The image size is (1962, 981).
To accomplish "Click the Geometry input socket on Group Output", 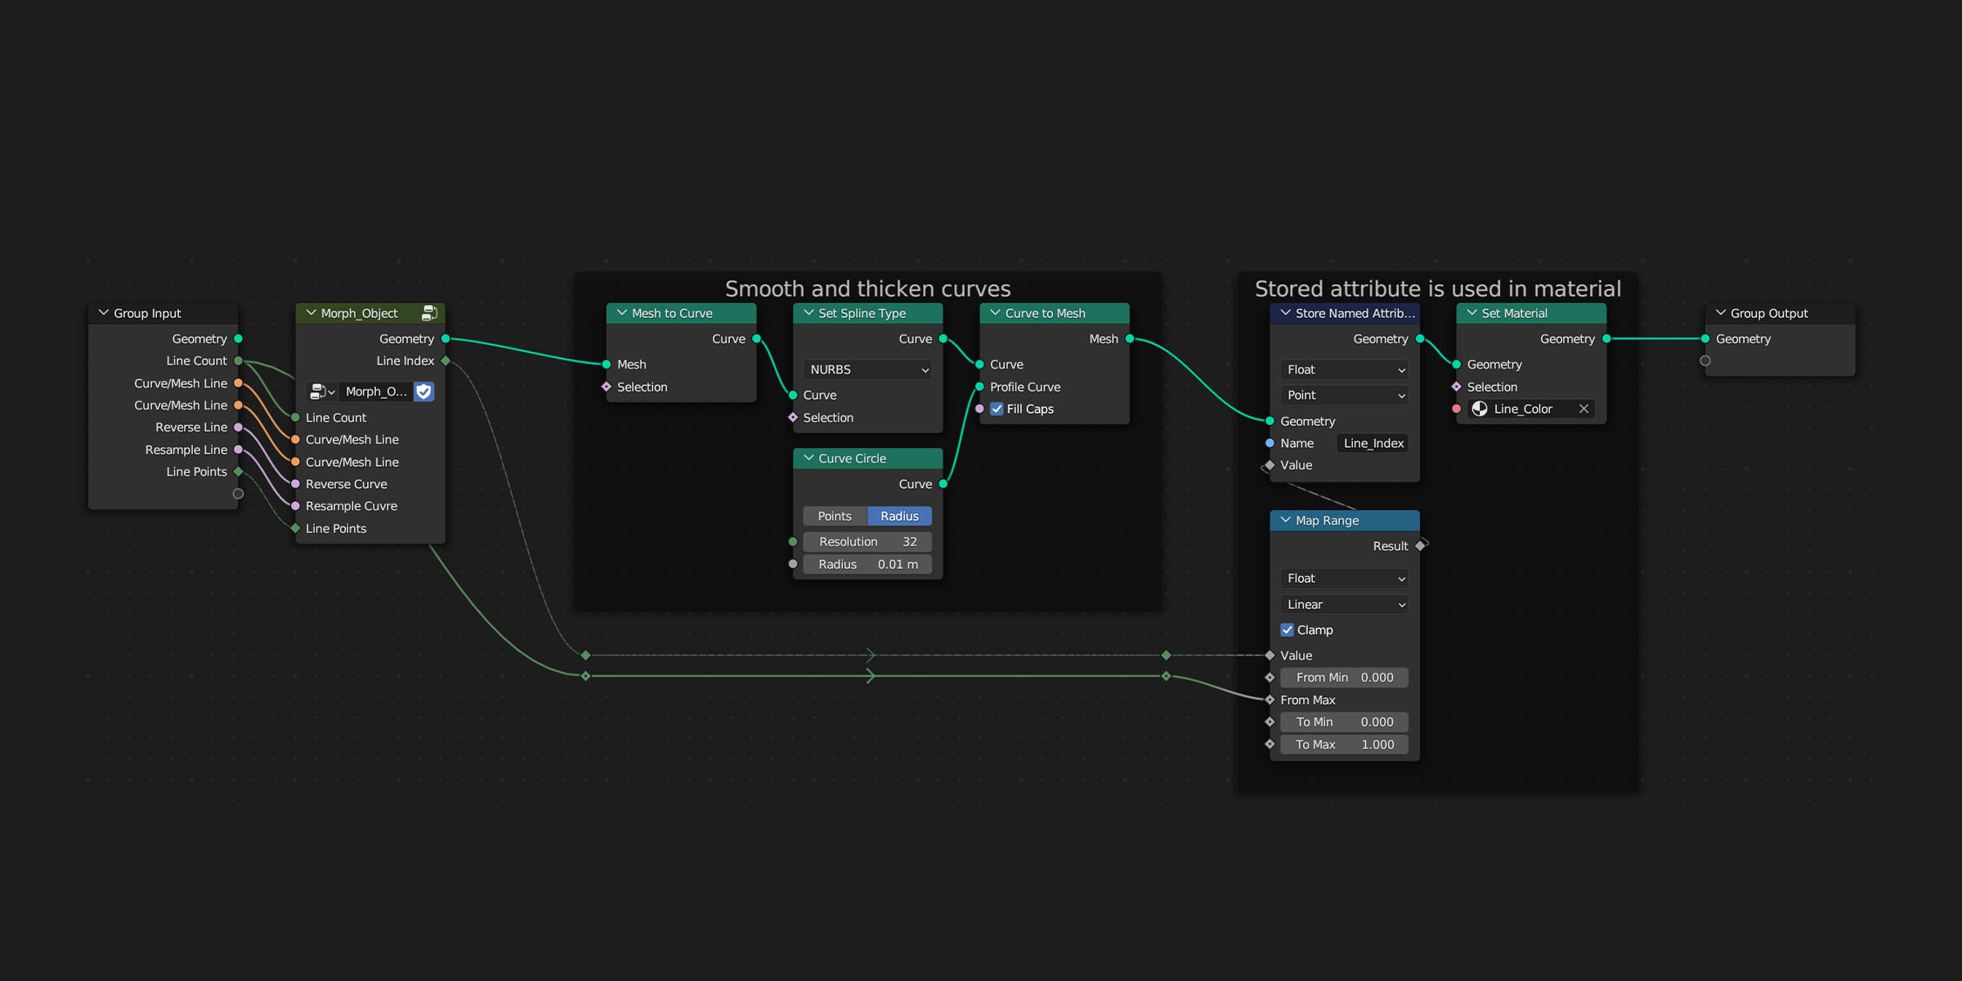I will click(x=1705, y=338).
